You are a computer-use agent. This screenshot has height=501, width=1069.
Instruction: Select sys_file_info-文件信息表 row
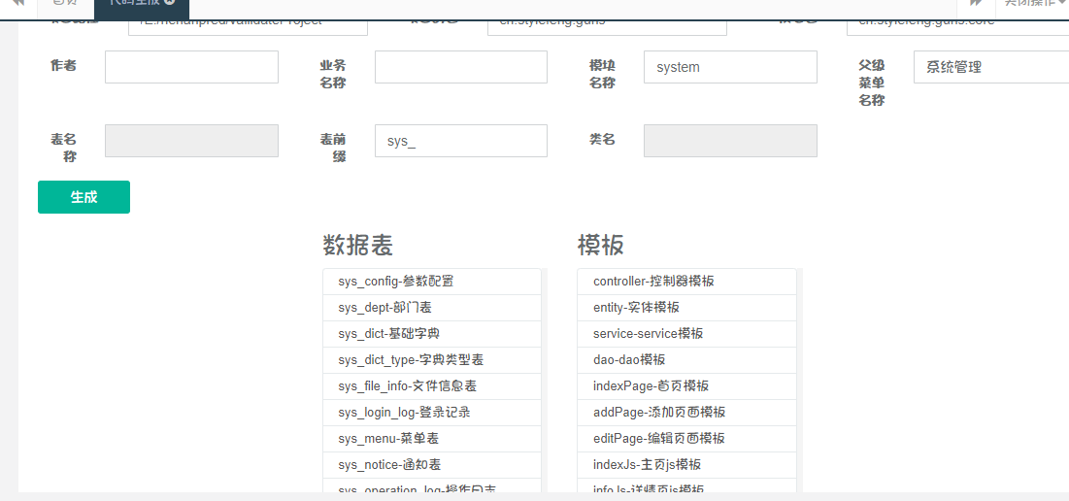[x=432, y=386]
